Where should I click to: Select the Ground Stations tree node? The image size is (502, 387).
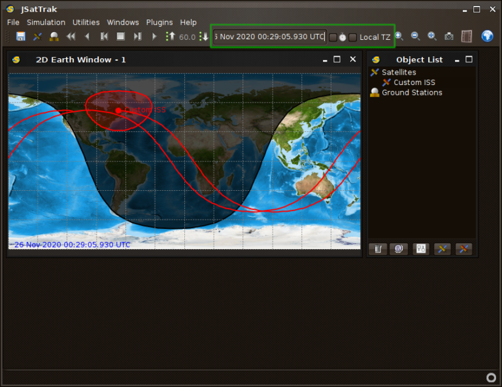coord(412,93)
